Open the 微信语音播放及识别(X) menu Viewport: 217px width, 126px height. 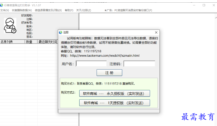tap(48, 10)
